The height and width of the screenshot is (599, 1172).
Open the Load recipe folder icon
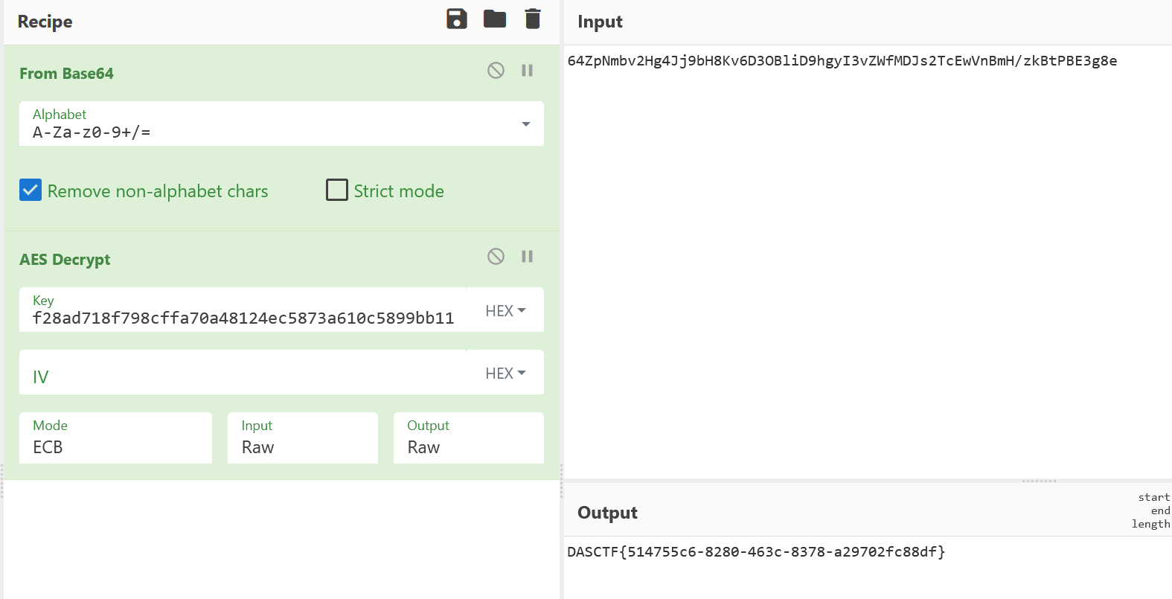495,19
